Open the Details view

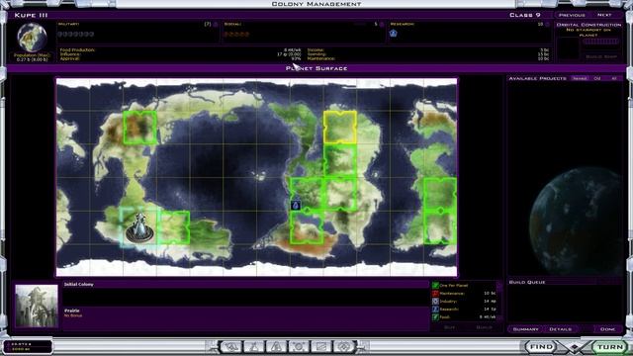561,329
